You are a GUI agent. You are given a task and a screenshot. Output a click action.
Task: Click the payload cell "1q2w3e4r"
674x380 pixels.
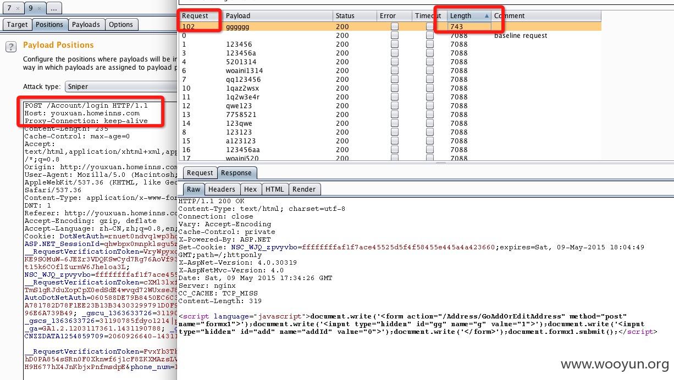coord(242,97)
